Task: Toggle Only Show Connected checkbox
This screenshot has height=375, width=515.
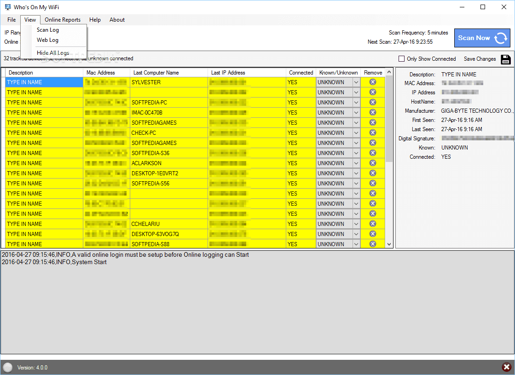Action: tap(401, 59)
